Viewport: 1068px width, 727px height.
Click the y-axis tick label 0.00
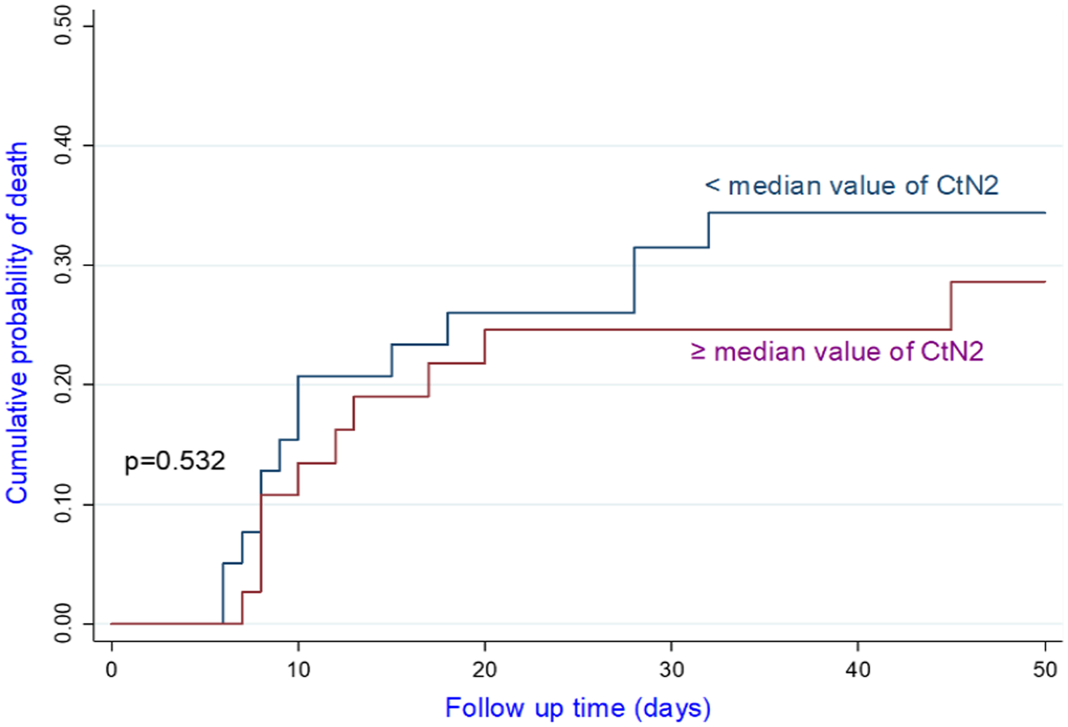coord(64,624)
